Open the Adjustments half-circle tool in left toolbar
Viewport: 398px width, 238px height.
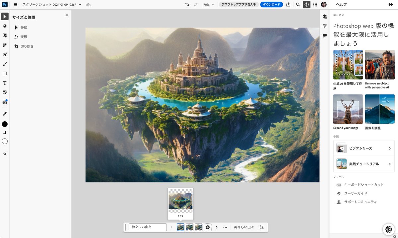tap(5, 26)
